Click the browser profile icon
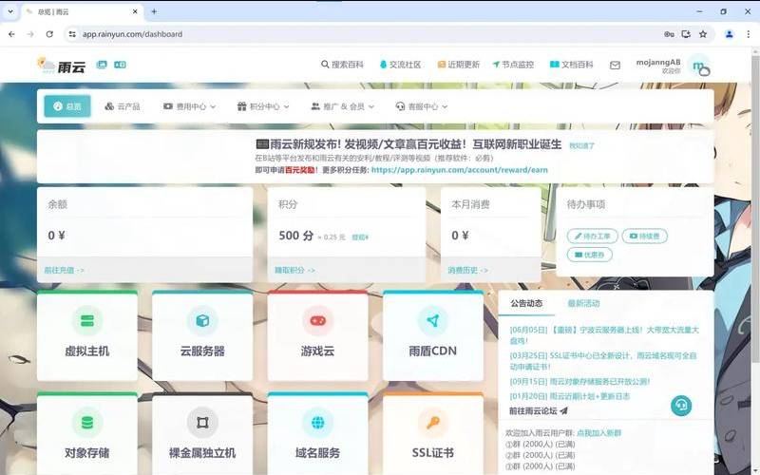The width and height of the screenshot is (760, 475). coord(729,34)
